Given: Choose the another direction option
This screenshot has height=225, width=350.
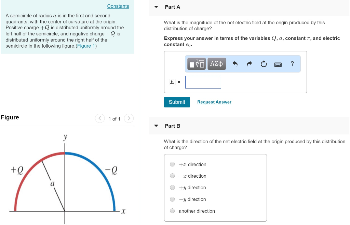Looking at the screenshot, I should (172, 211).
